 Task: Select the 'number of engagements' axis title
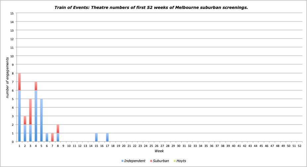click(7, 77)
